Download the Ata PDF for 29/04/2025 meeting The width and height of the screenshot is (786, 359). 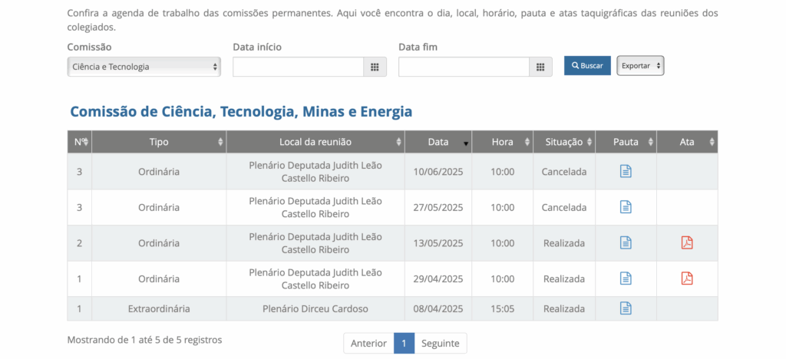[687, 278]
